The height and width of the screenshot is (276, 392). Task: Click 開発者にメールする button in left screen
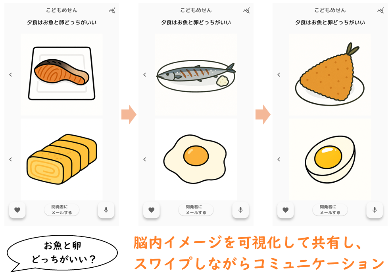coord(62,210)
